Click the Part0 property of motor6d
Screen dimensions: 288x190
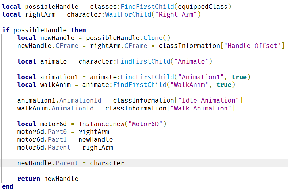[57, 132]
